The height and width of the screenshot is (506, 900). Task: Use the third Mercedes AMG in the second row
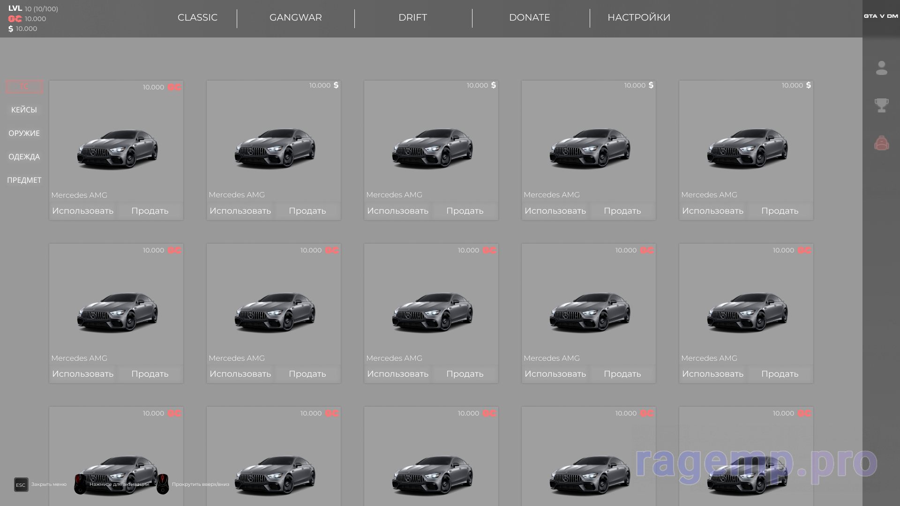click(x=398, y=374)
